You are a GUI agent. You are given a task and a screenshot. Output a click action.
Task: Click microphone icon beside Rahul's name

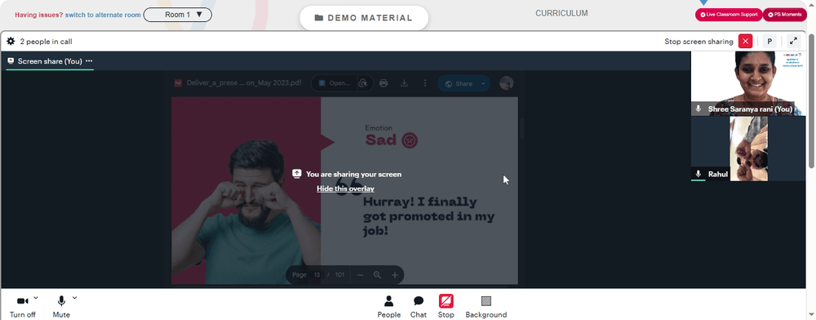click(x=698, y=174)
